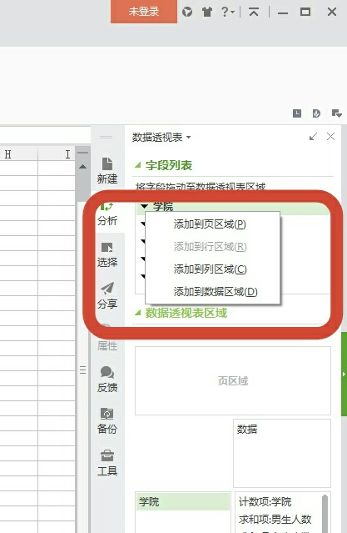Click the data area list scrollbar
The width and height of the screenshot is (347, 533).
point(325,514)
